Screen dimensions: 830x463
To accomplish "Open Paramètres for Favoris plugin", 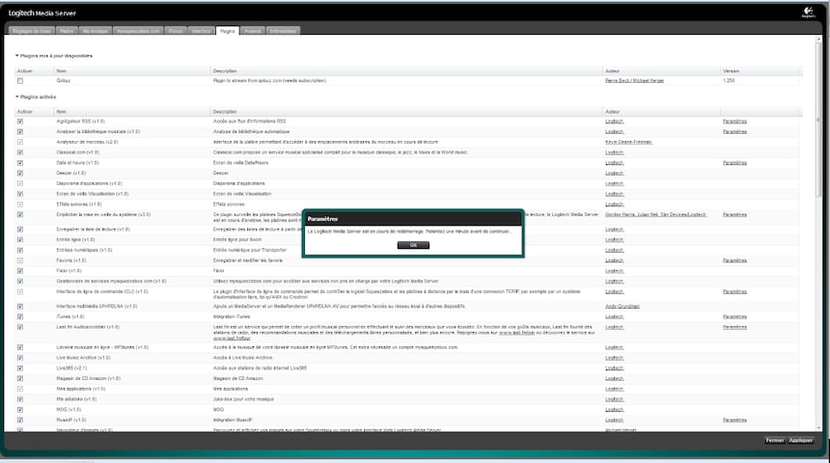I will tap(734, 260).
